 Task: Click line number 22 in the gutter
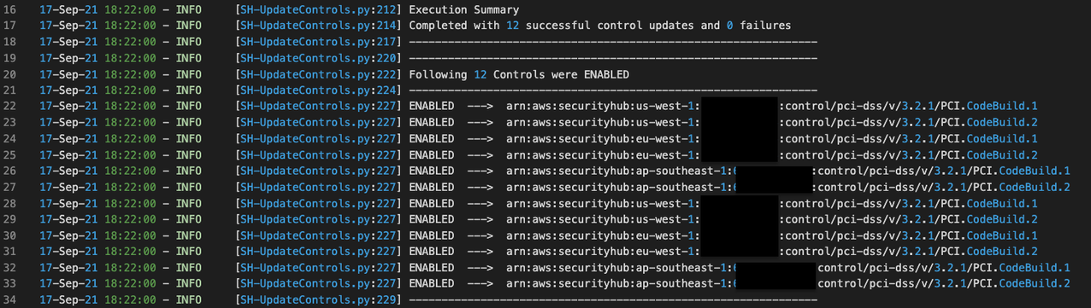tap(9, 106)
